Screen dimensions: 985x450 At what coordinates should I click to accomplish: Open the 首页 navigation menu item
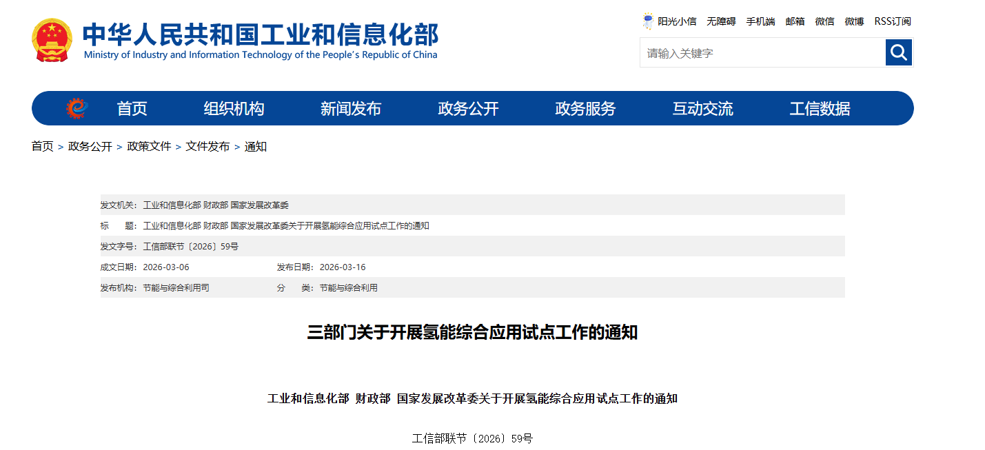(x=132, y=109)
